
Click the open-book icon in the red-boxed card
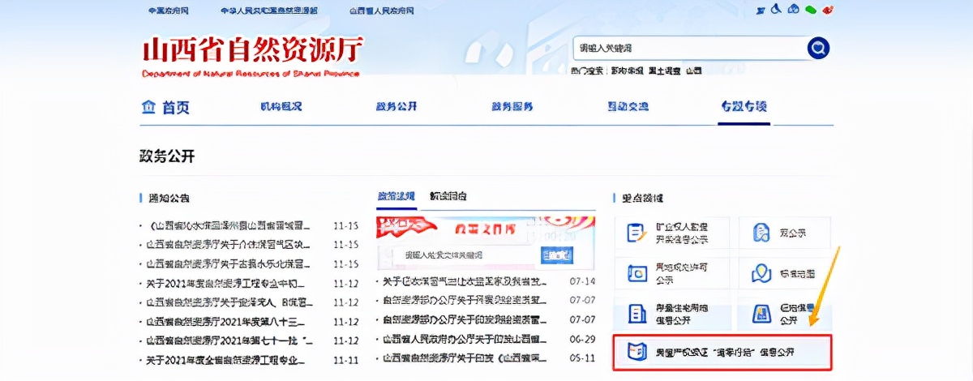636,352
